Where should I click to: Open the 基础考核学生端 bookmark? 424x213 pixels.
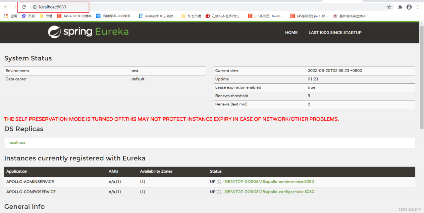click(351, 16)
